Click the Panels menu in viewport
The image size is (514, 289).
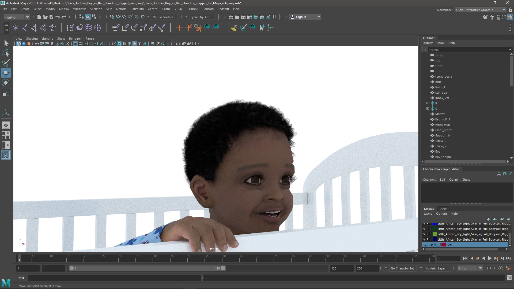point(89,38)
